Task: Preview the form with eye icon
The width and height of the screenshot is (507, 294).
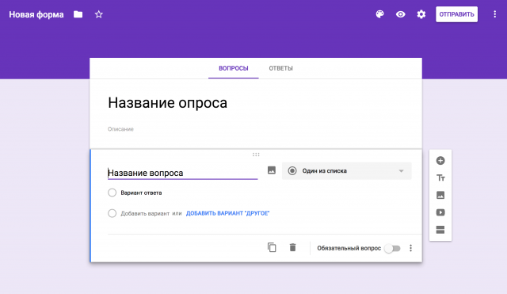Action: [401, 14]
